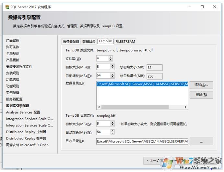Maximize the SQL Server 2017 setup window

202,7
